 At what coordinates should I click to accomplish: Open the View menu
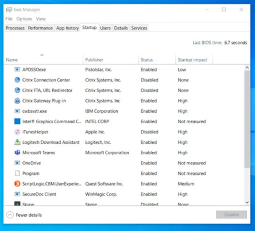pos(41,19)
